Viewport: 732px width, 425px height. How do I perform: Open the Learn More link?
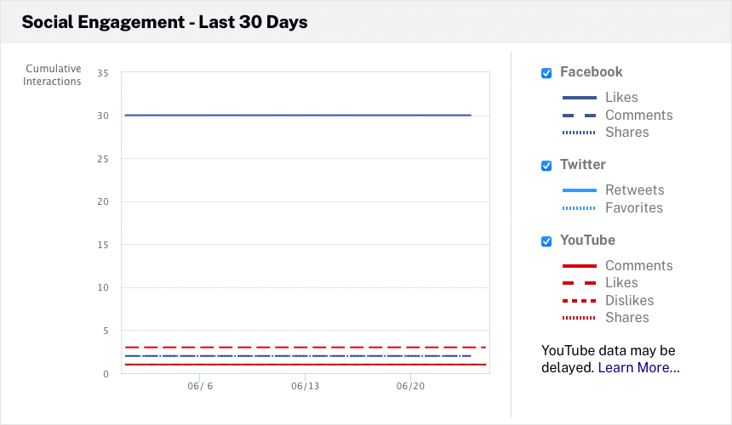[638, 368]
